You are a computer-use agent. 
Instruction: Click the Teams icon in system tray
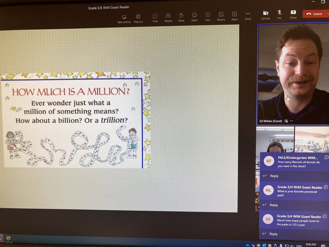tap(253, 245)
